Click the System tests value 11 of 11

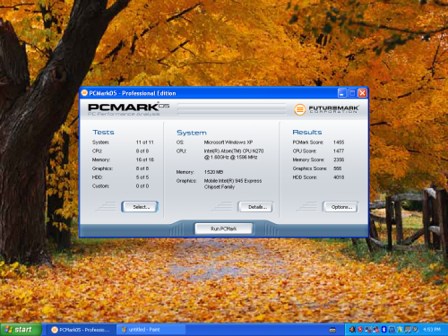coord(144,142)
